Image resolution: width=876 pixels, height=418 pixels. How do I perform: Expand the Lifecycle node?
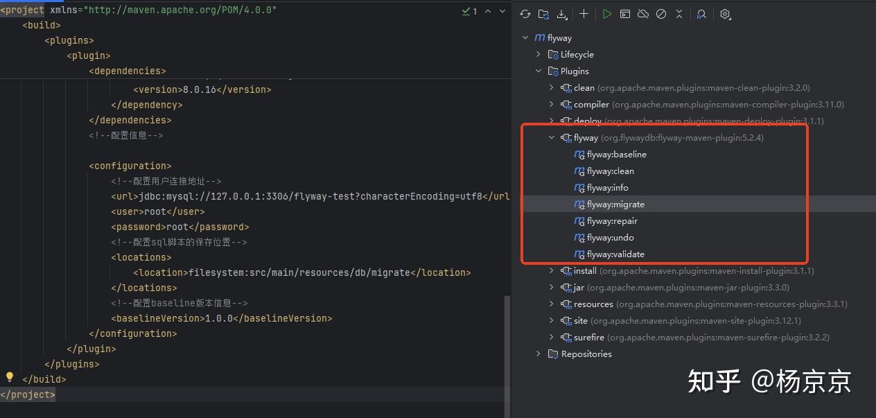tap(538, 54)
